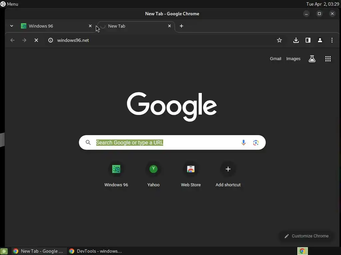Maximize the Chrome window
This screenshot has height=255, width=341.
point(319,14)
